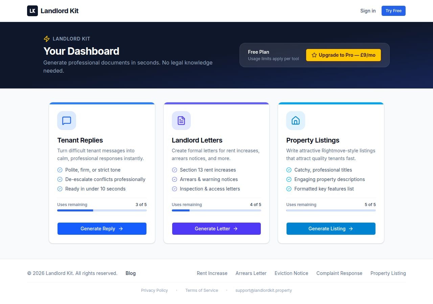Click check icon beside Ready in under 10 seconds
The height and width of the screenshot is (304, 433).
[x=60, y=189]
